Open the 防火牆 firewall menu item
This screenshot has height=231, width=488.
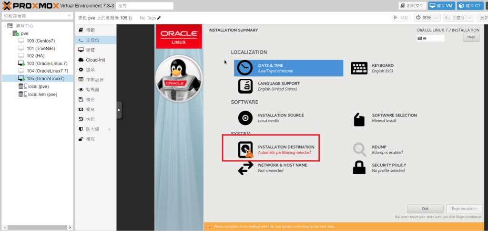(x=92, y=129)
